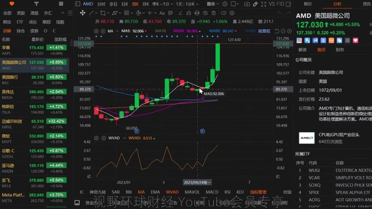Select the EMA indicator button
This screenshot has height=209, width=372.
(155, 192)
